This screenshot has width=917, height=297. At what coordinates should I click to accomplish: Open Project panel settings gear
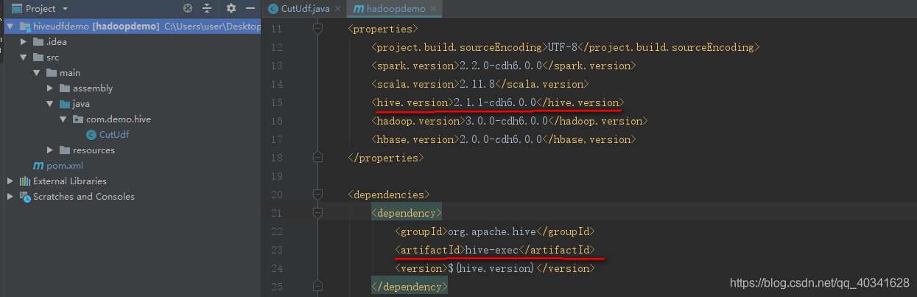point(231,9)
